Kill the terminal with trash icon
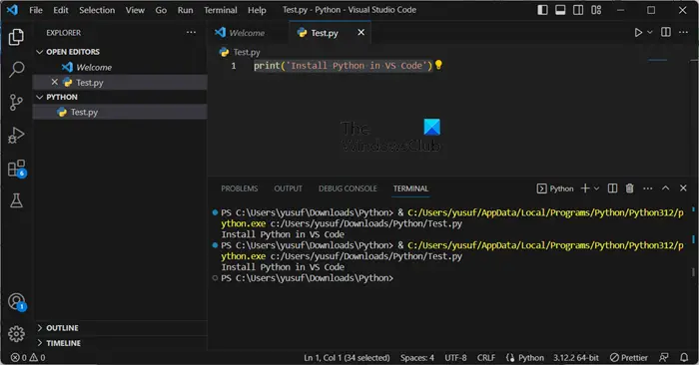 (629, 188)
